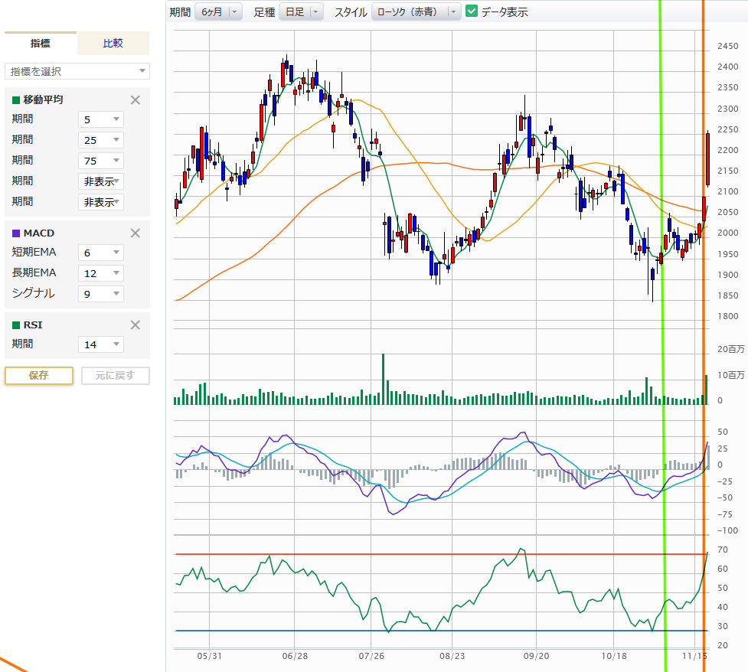Open the 期間 6ヶ月 dropdown

pyautogui.click(x=218, y=11)
